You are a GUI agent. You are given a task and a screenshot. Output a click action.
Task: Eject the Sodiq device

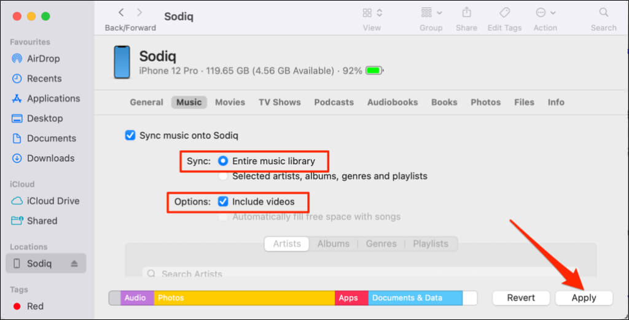[x=74, y=264]
